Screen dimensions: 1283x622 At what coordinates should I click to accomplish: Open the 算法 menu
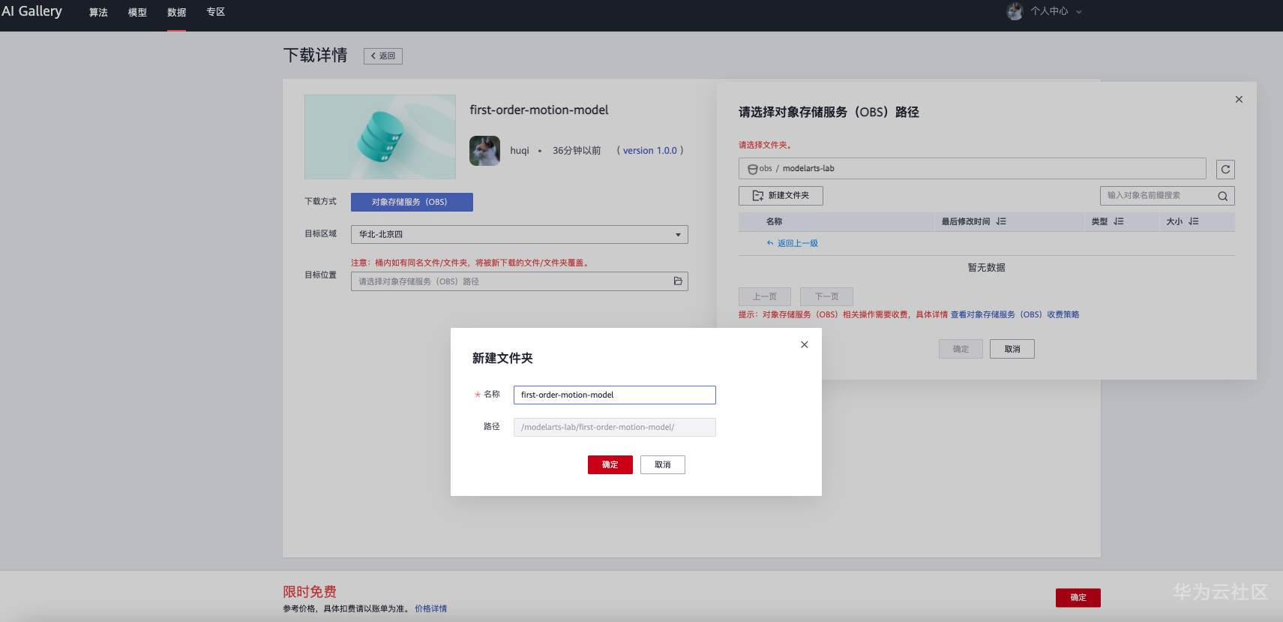click(x=98, y=12)
